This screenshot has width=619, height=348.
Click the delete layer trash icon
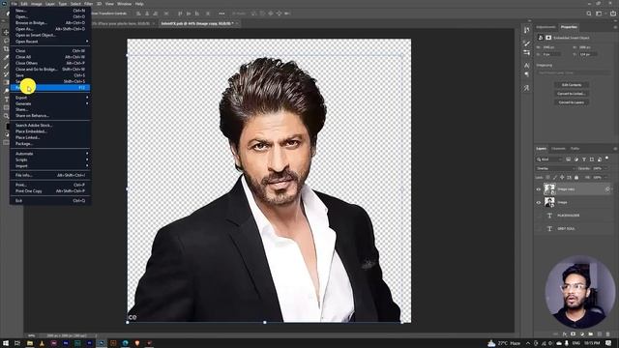(x=608, y=334)
